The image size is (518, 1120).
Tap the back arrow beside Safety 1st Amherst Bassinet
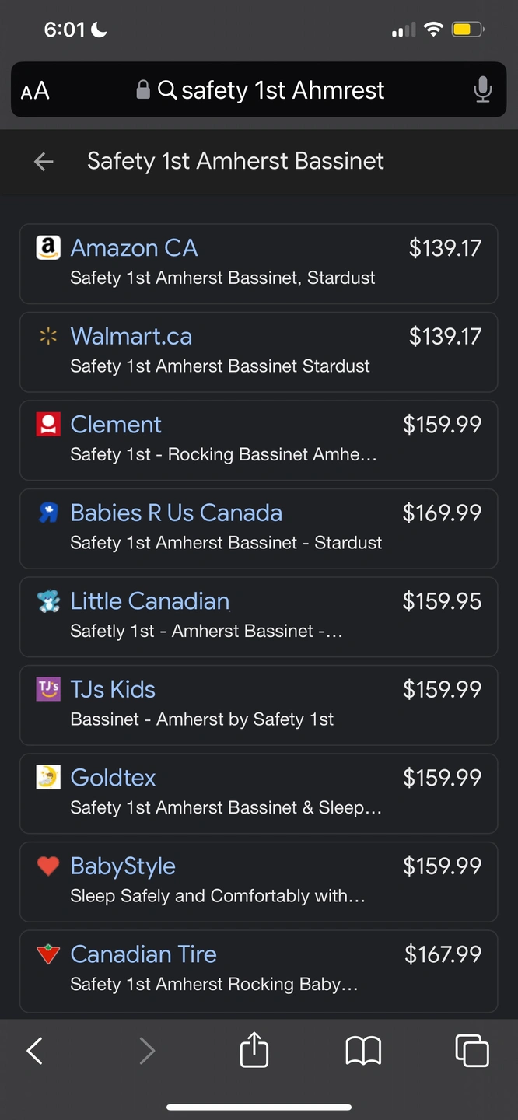coord(44,162)
